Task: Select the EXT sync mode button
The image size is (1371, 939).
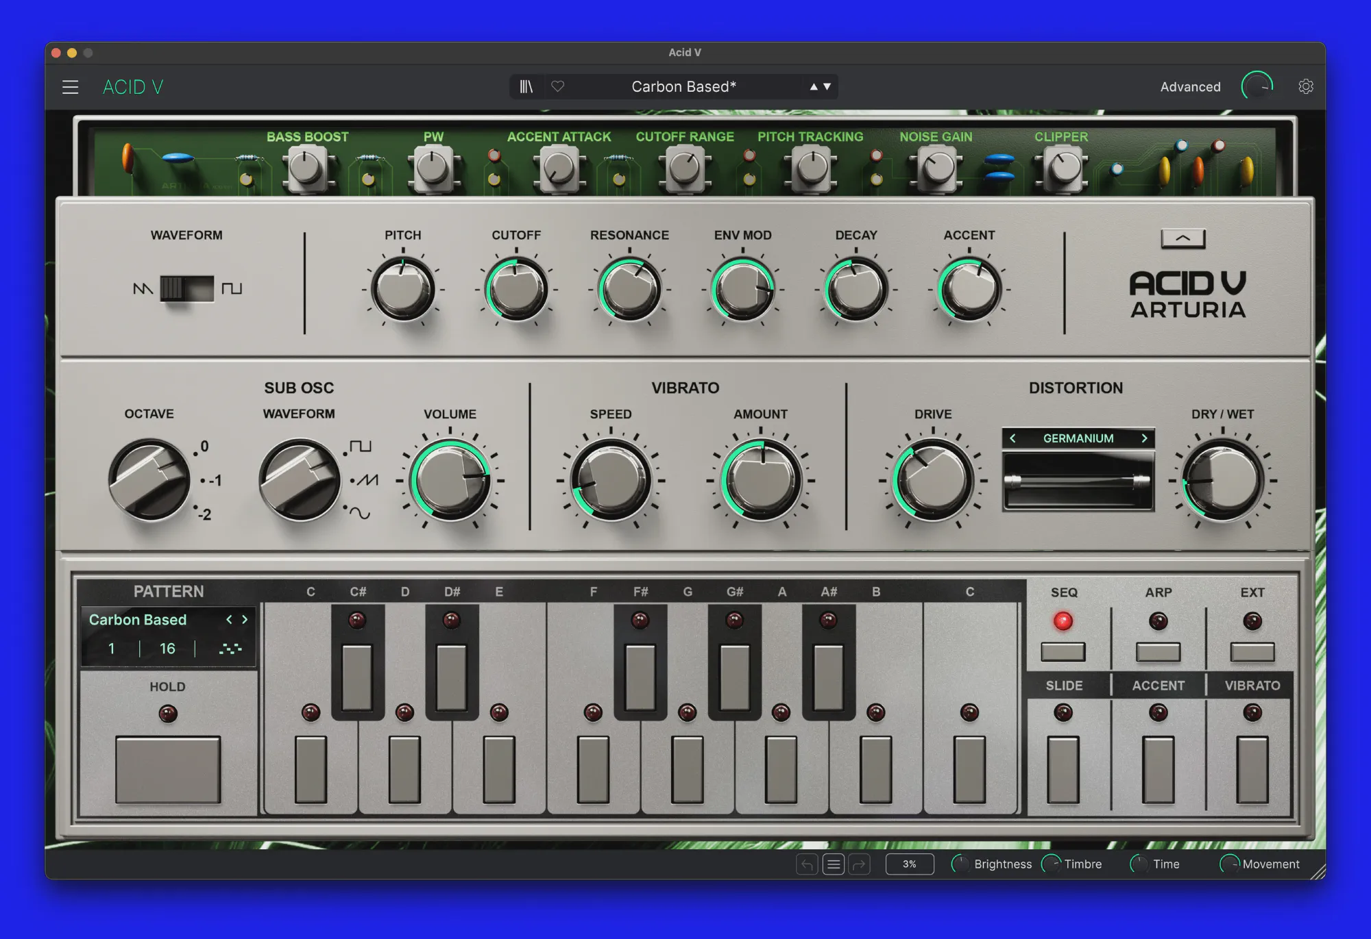Action: [x=1252, y=651]
